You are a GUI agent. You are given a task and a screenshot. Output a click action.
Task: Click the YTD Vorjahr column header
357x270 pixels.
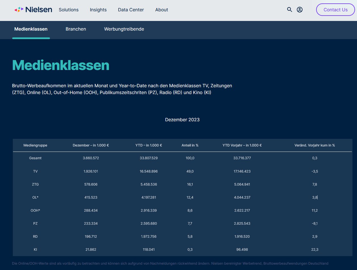click(x=242, y=145)
